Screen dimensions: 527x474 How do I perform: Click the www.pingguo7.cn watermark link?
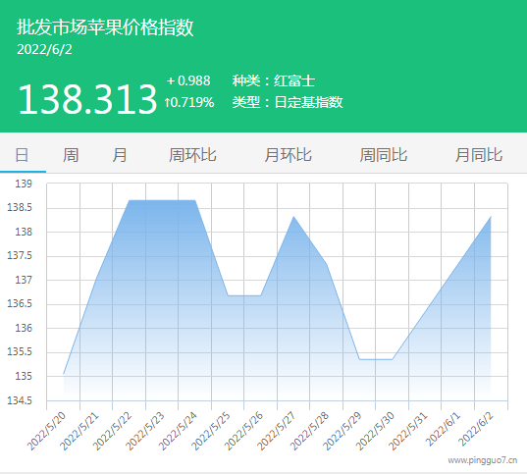click(x=483, y=460)
